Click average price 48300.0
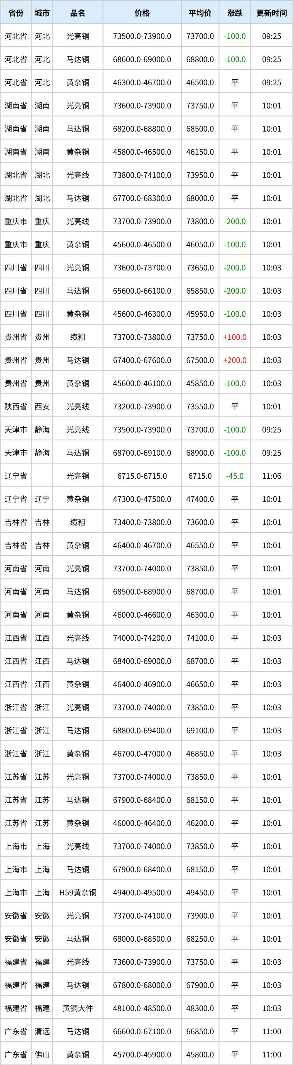This screenshot has width=293, height=1065. [x=200, y=1009]
